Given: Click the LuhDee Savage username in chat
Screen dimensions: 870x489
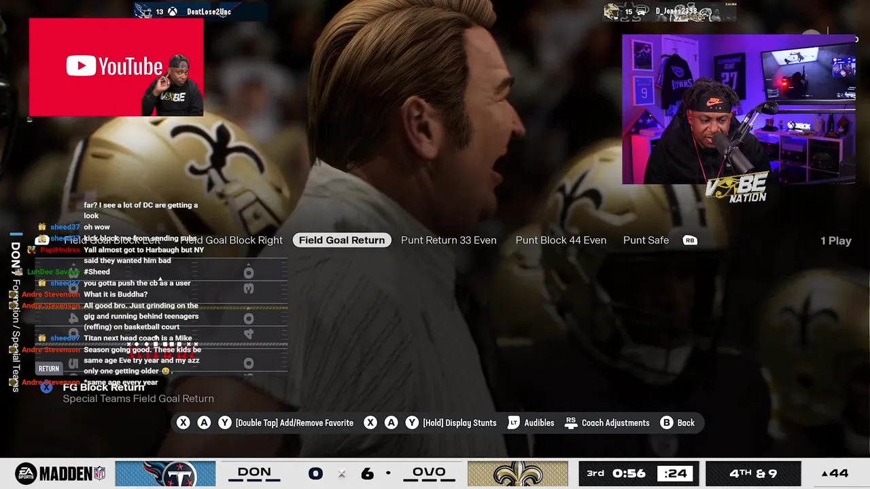Looking at the screenshot, I should click(54, 272).
